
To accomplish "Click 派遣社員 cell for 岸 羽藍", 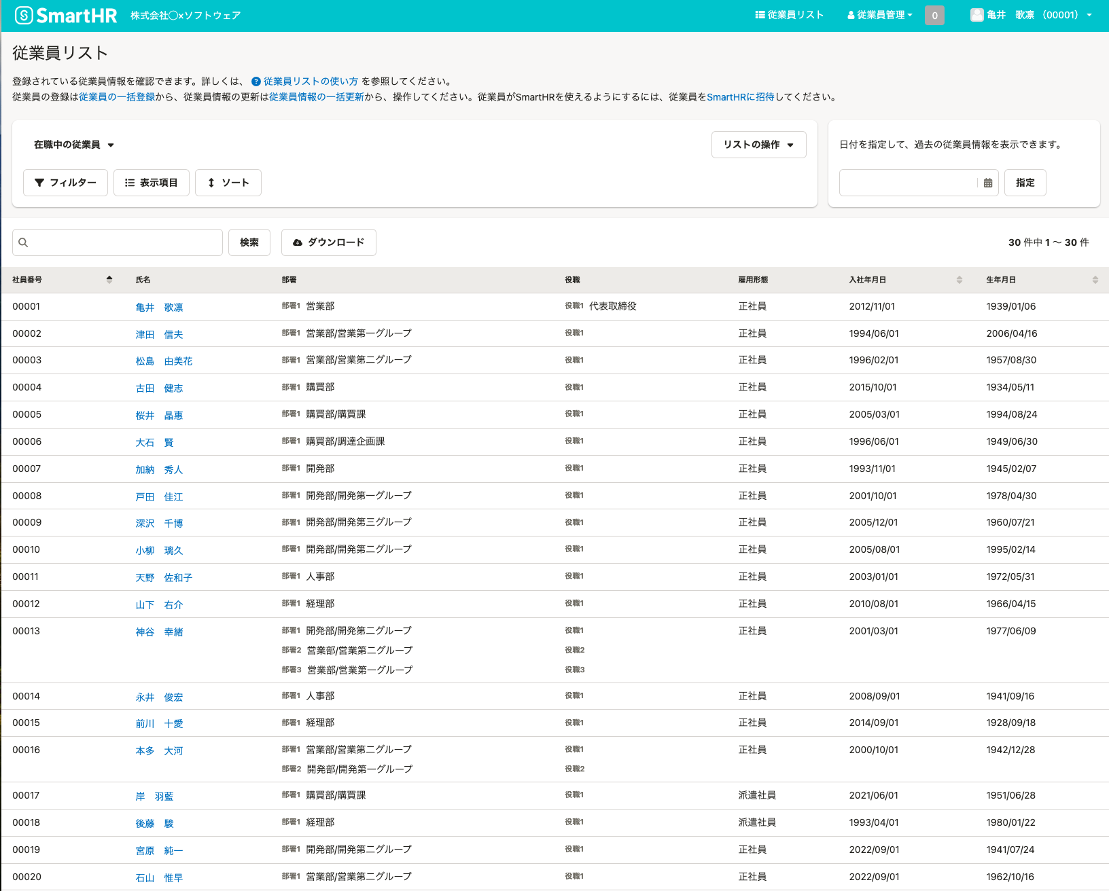I will 757,795.
